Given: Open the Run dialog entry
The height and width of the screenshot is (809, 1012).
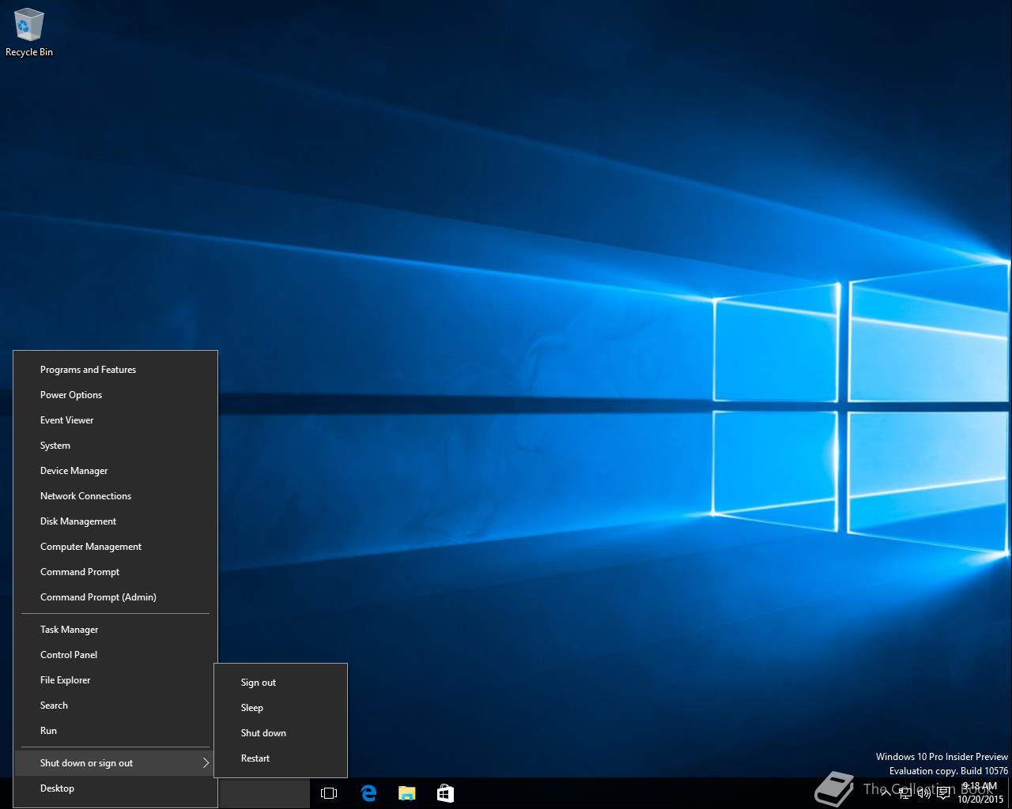Looking at the screenshot, I should pos(115,731).
